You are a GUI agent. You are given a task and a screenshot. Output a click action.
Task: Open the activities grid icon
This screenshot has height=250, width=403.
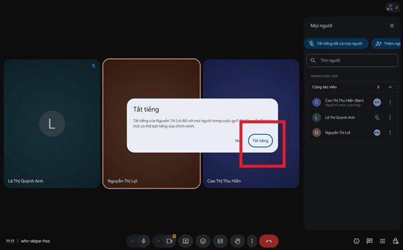(382, 241)
